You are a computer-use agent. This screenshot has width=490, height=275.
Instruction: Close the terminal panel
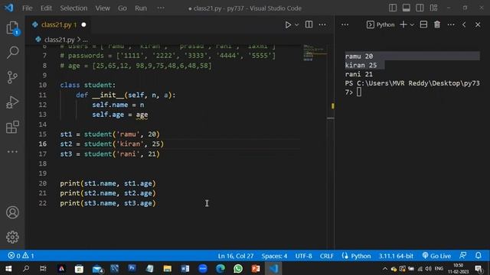[478, 24]
